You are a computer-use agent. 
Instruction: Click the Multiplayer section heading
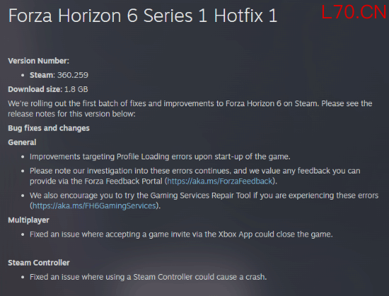[x=28, y=220]
